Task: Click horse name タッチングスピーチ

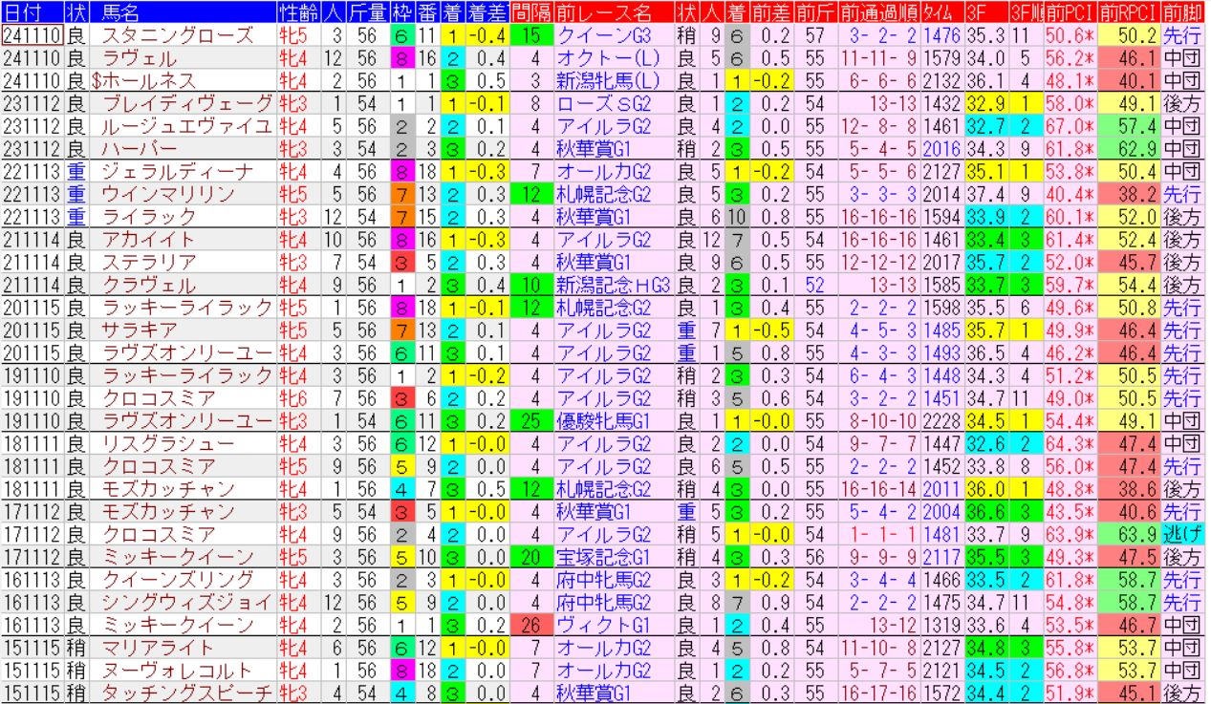Action: tap(174, 693)
